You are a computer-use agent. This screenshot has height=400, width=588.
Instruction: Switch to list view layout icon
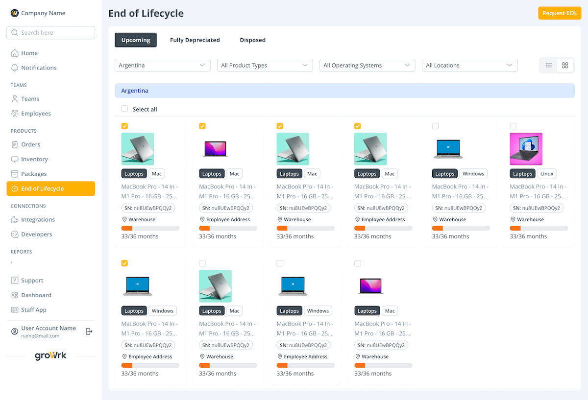pos(549,65)
